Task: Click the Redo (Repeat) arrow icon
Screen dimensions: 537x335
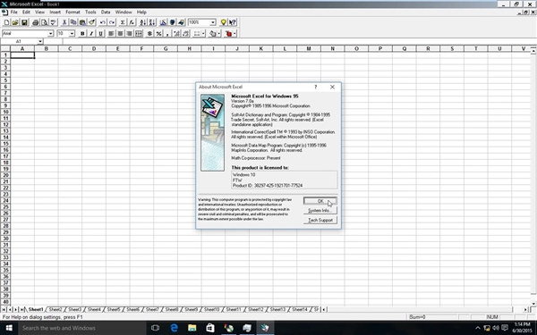Action: [x=112, y=22]
